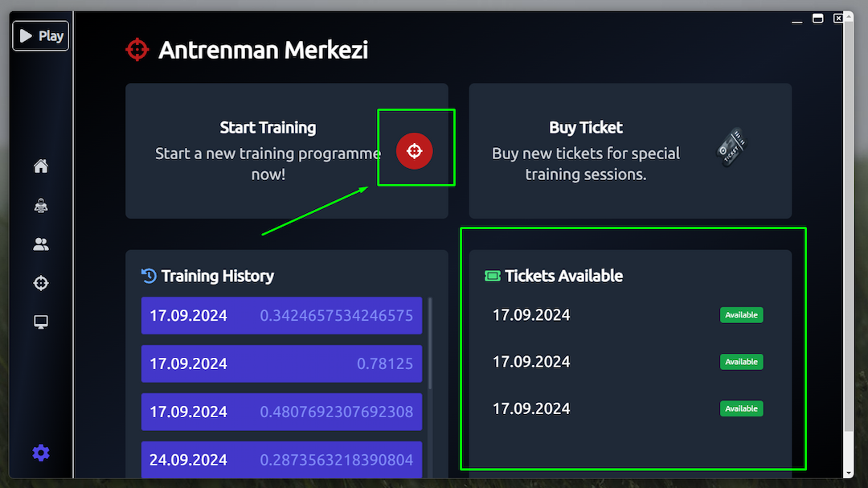Select the training history entry dated 24.09.2024

[281, 460]
